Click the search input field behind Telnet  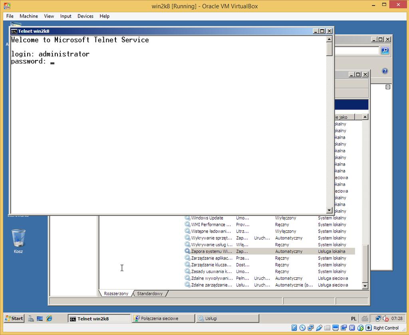(x=357, y=50)
